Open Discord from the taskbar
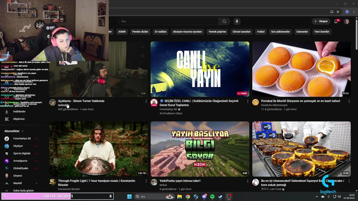The image size is (358, 201). tap(204, 197)
